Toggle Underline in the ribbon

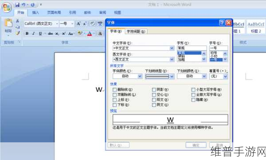40,34
